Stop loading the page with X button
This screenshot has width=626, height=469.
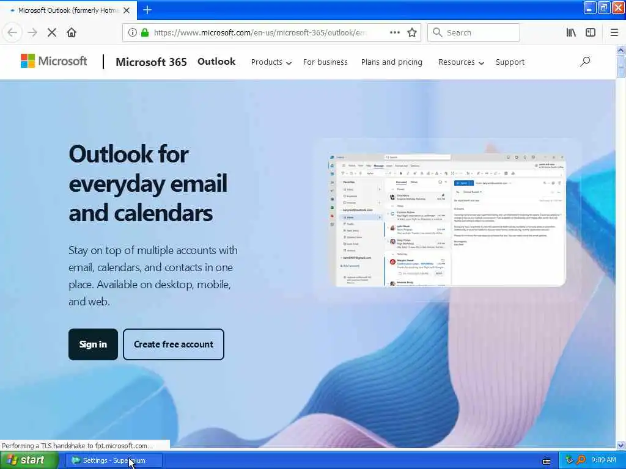click(52, 32)
